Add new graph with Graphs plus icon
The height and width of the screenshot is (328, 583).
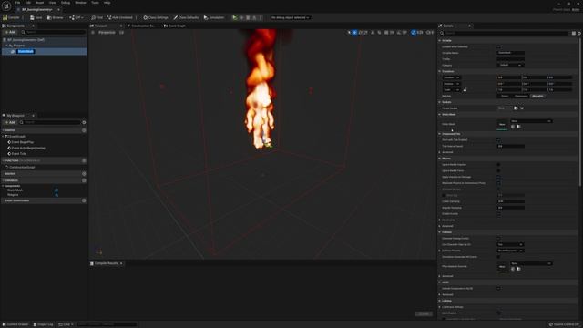[x=84, y=130]
